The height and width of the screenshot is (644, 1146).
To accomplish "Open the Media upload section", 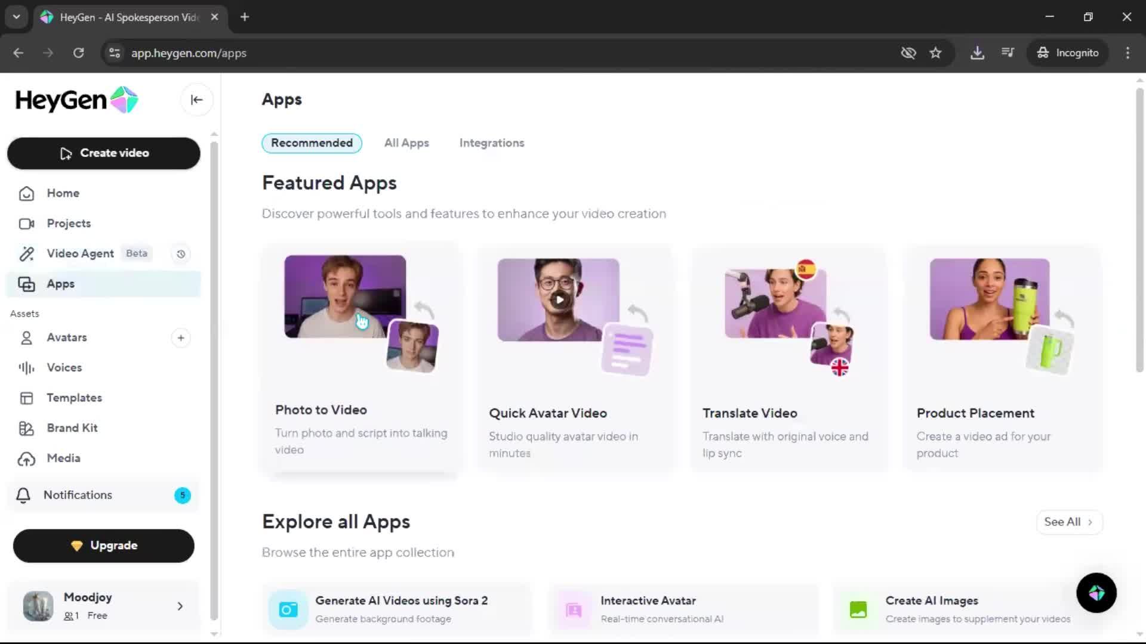I will pyautogui.click(x=63, y=459).
